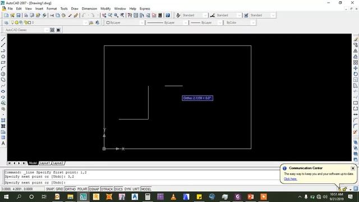Viewport: 359px width, 202px height.
Task: Toggle OTRACK in status bar
Action: tap(107, 189)
